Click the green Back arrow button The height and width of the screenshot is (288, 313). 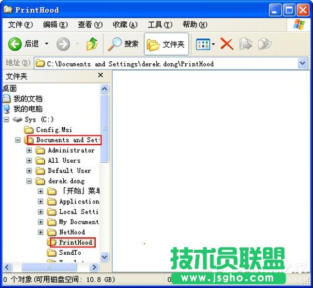(x=14, y=44)
